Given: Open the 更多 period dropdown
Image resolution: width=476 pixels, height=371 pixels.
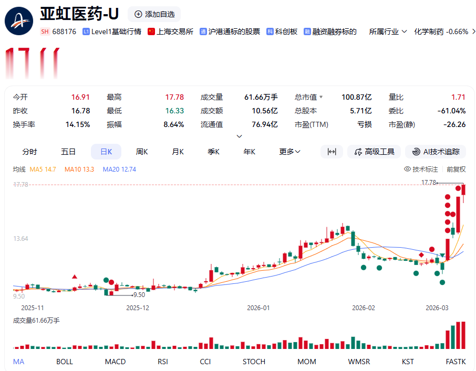Looking at the screenshot, I should pyautogui.click(x=289, y=152).
